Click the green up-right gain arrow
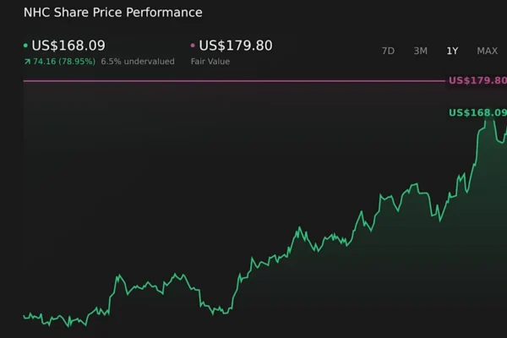 coord(26,62)
